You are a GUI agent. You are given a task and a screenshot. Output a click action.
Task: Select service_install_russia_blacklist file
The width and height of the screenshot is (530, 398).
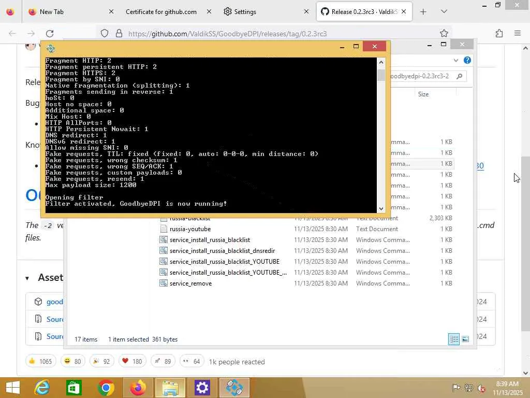[210, 240]
